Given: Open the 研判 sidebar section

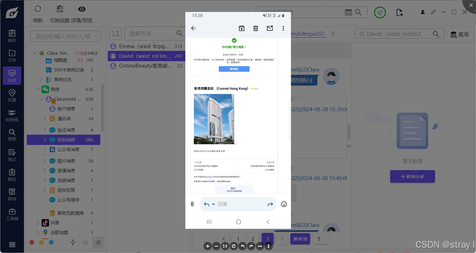Looking at the screenshot, I should pos(12,195).
